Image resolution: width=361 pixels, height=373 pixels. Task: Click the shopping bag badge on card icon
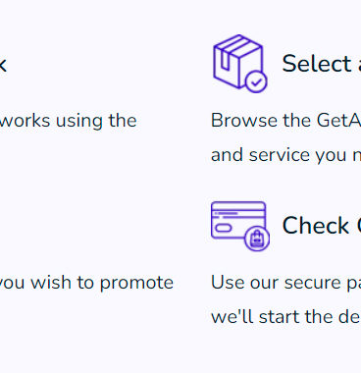click(257, 239)
